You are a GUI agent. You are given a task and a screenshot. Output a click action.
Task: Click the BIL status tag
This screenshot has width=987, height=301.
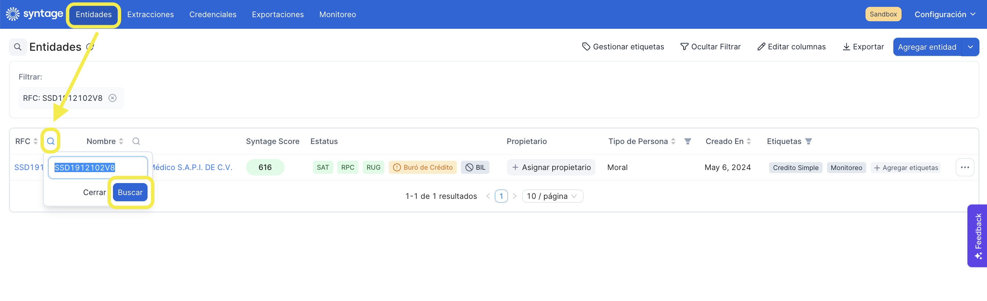(x=475, y=167)
